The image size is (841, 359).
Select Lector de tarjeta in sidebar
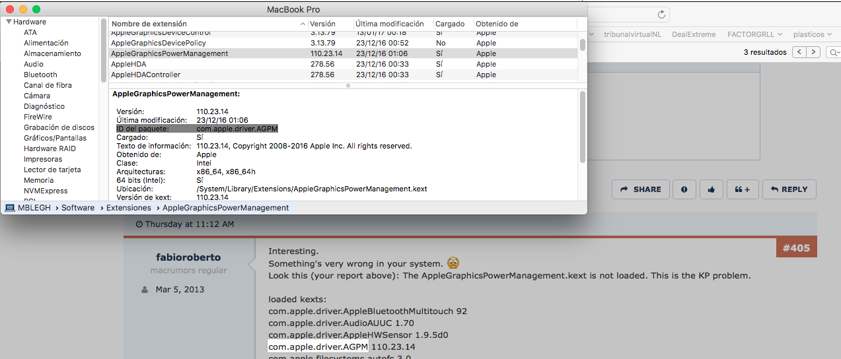click(52, 170)
